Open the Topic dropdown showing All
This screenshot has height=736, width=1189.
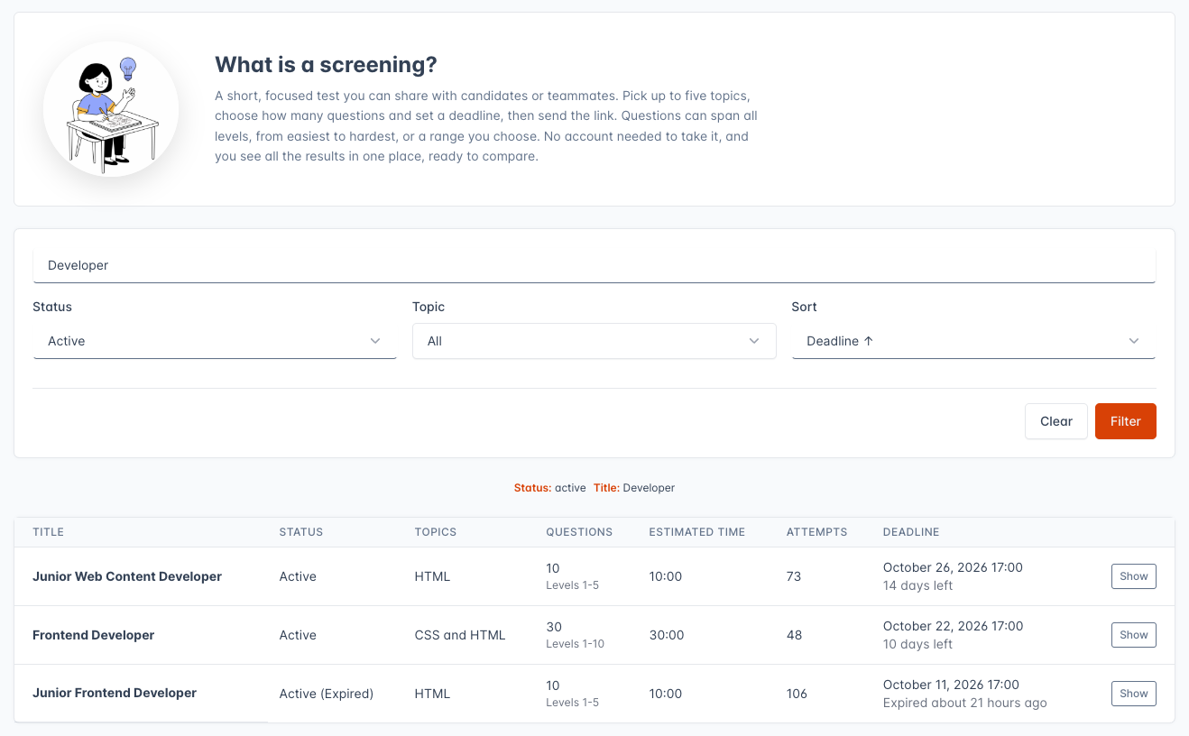point(594,341)
